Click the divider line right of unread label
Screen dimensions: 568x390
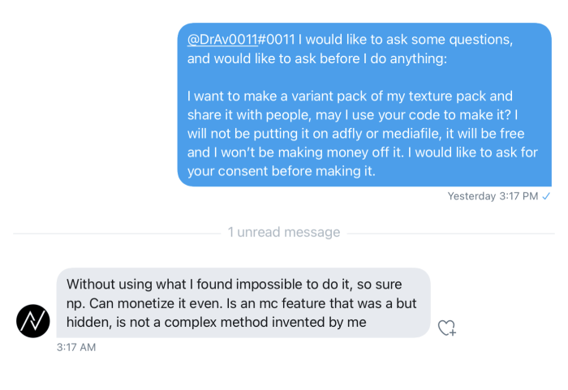(450, 234)
